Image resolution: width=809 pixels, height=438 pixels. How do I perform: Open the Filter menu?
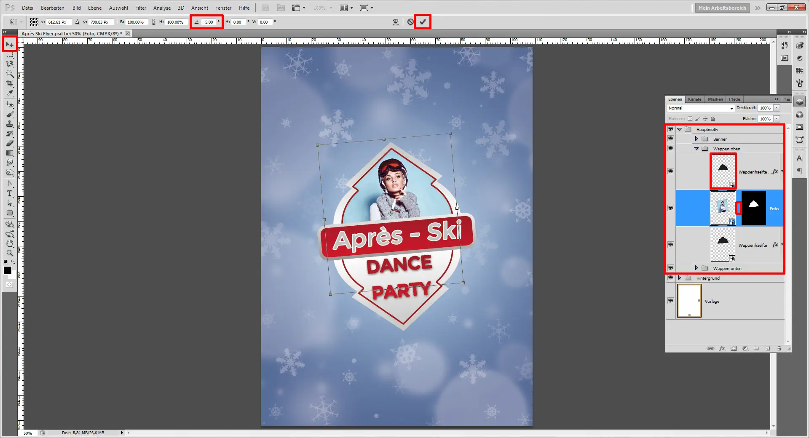(140, 8)
